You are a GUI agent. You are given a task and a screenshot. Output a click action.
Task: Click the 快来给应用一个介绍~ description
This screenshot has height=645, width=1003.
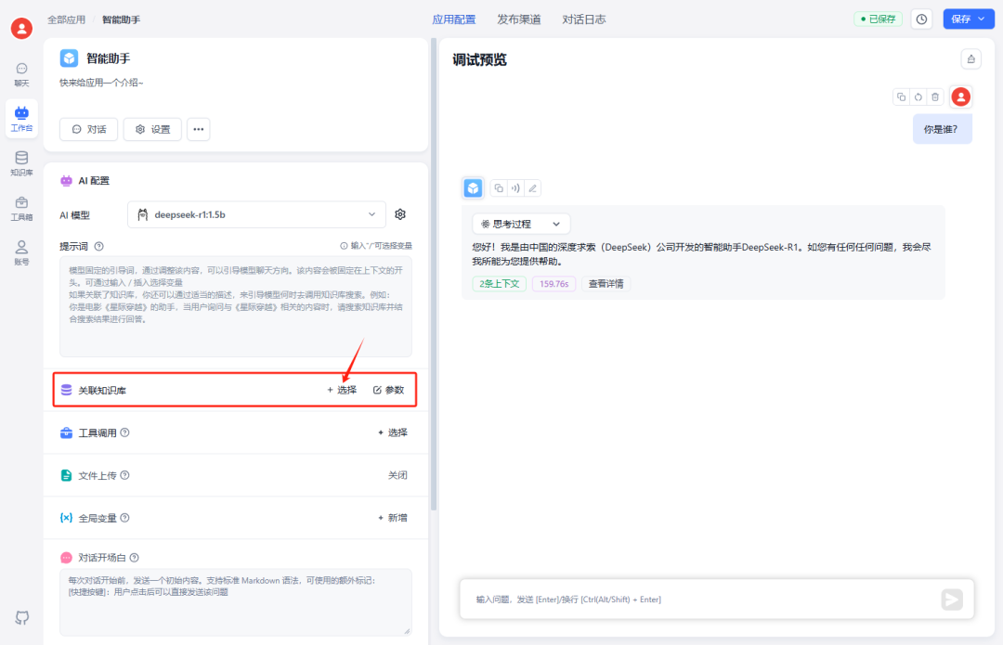[102, 83]
